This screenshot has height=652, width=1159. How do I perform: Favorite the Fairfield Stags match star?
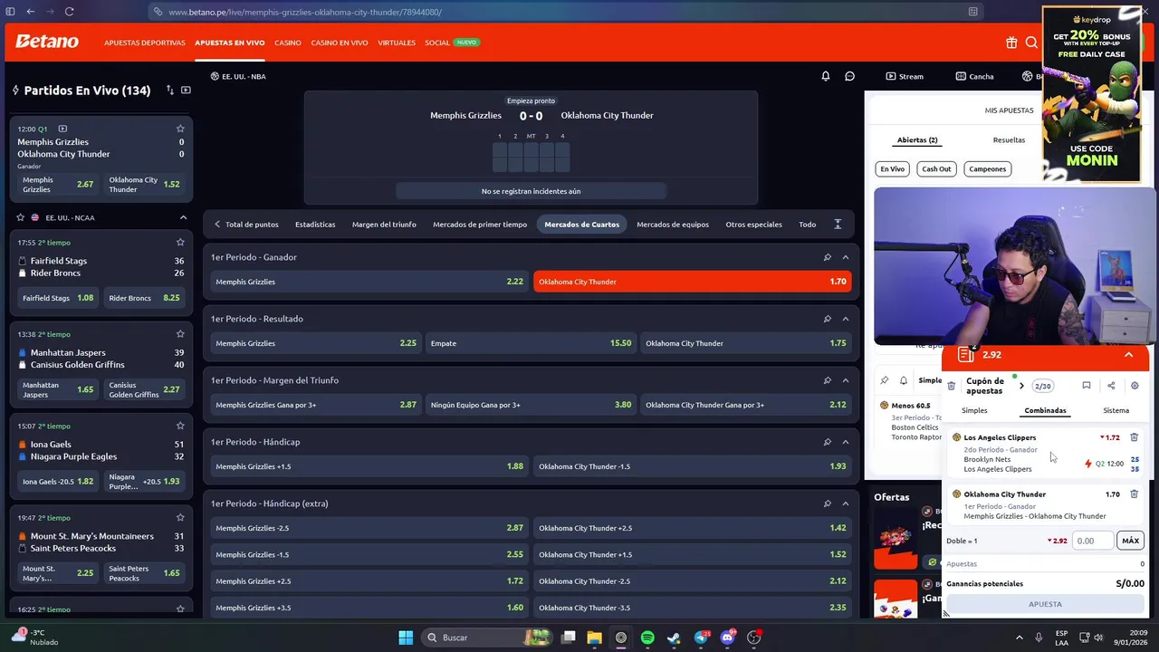pyautogui.click(x=180, y=242)
